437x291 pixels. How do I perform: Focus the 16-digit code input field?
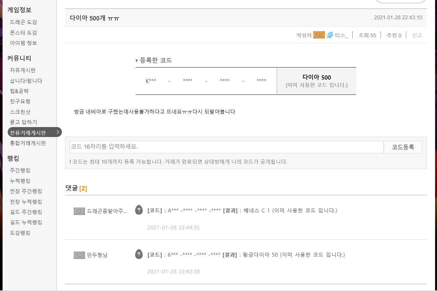click(226, 147)
